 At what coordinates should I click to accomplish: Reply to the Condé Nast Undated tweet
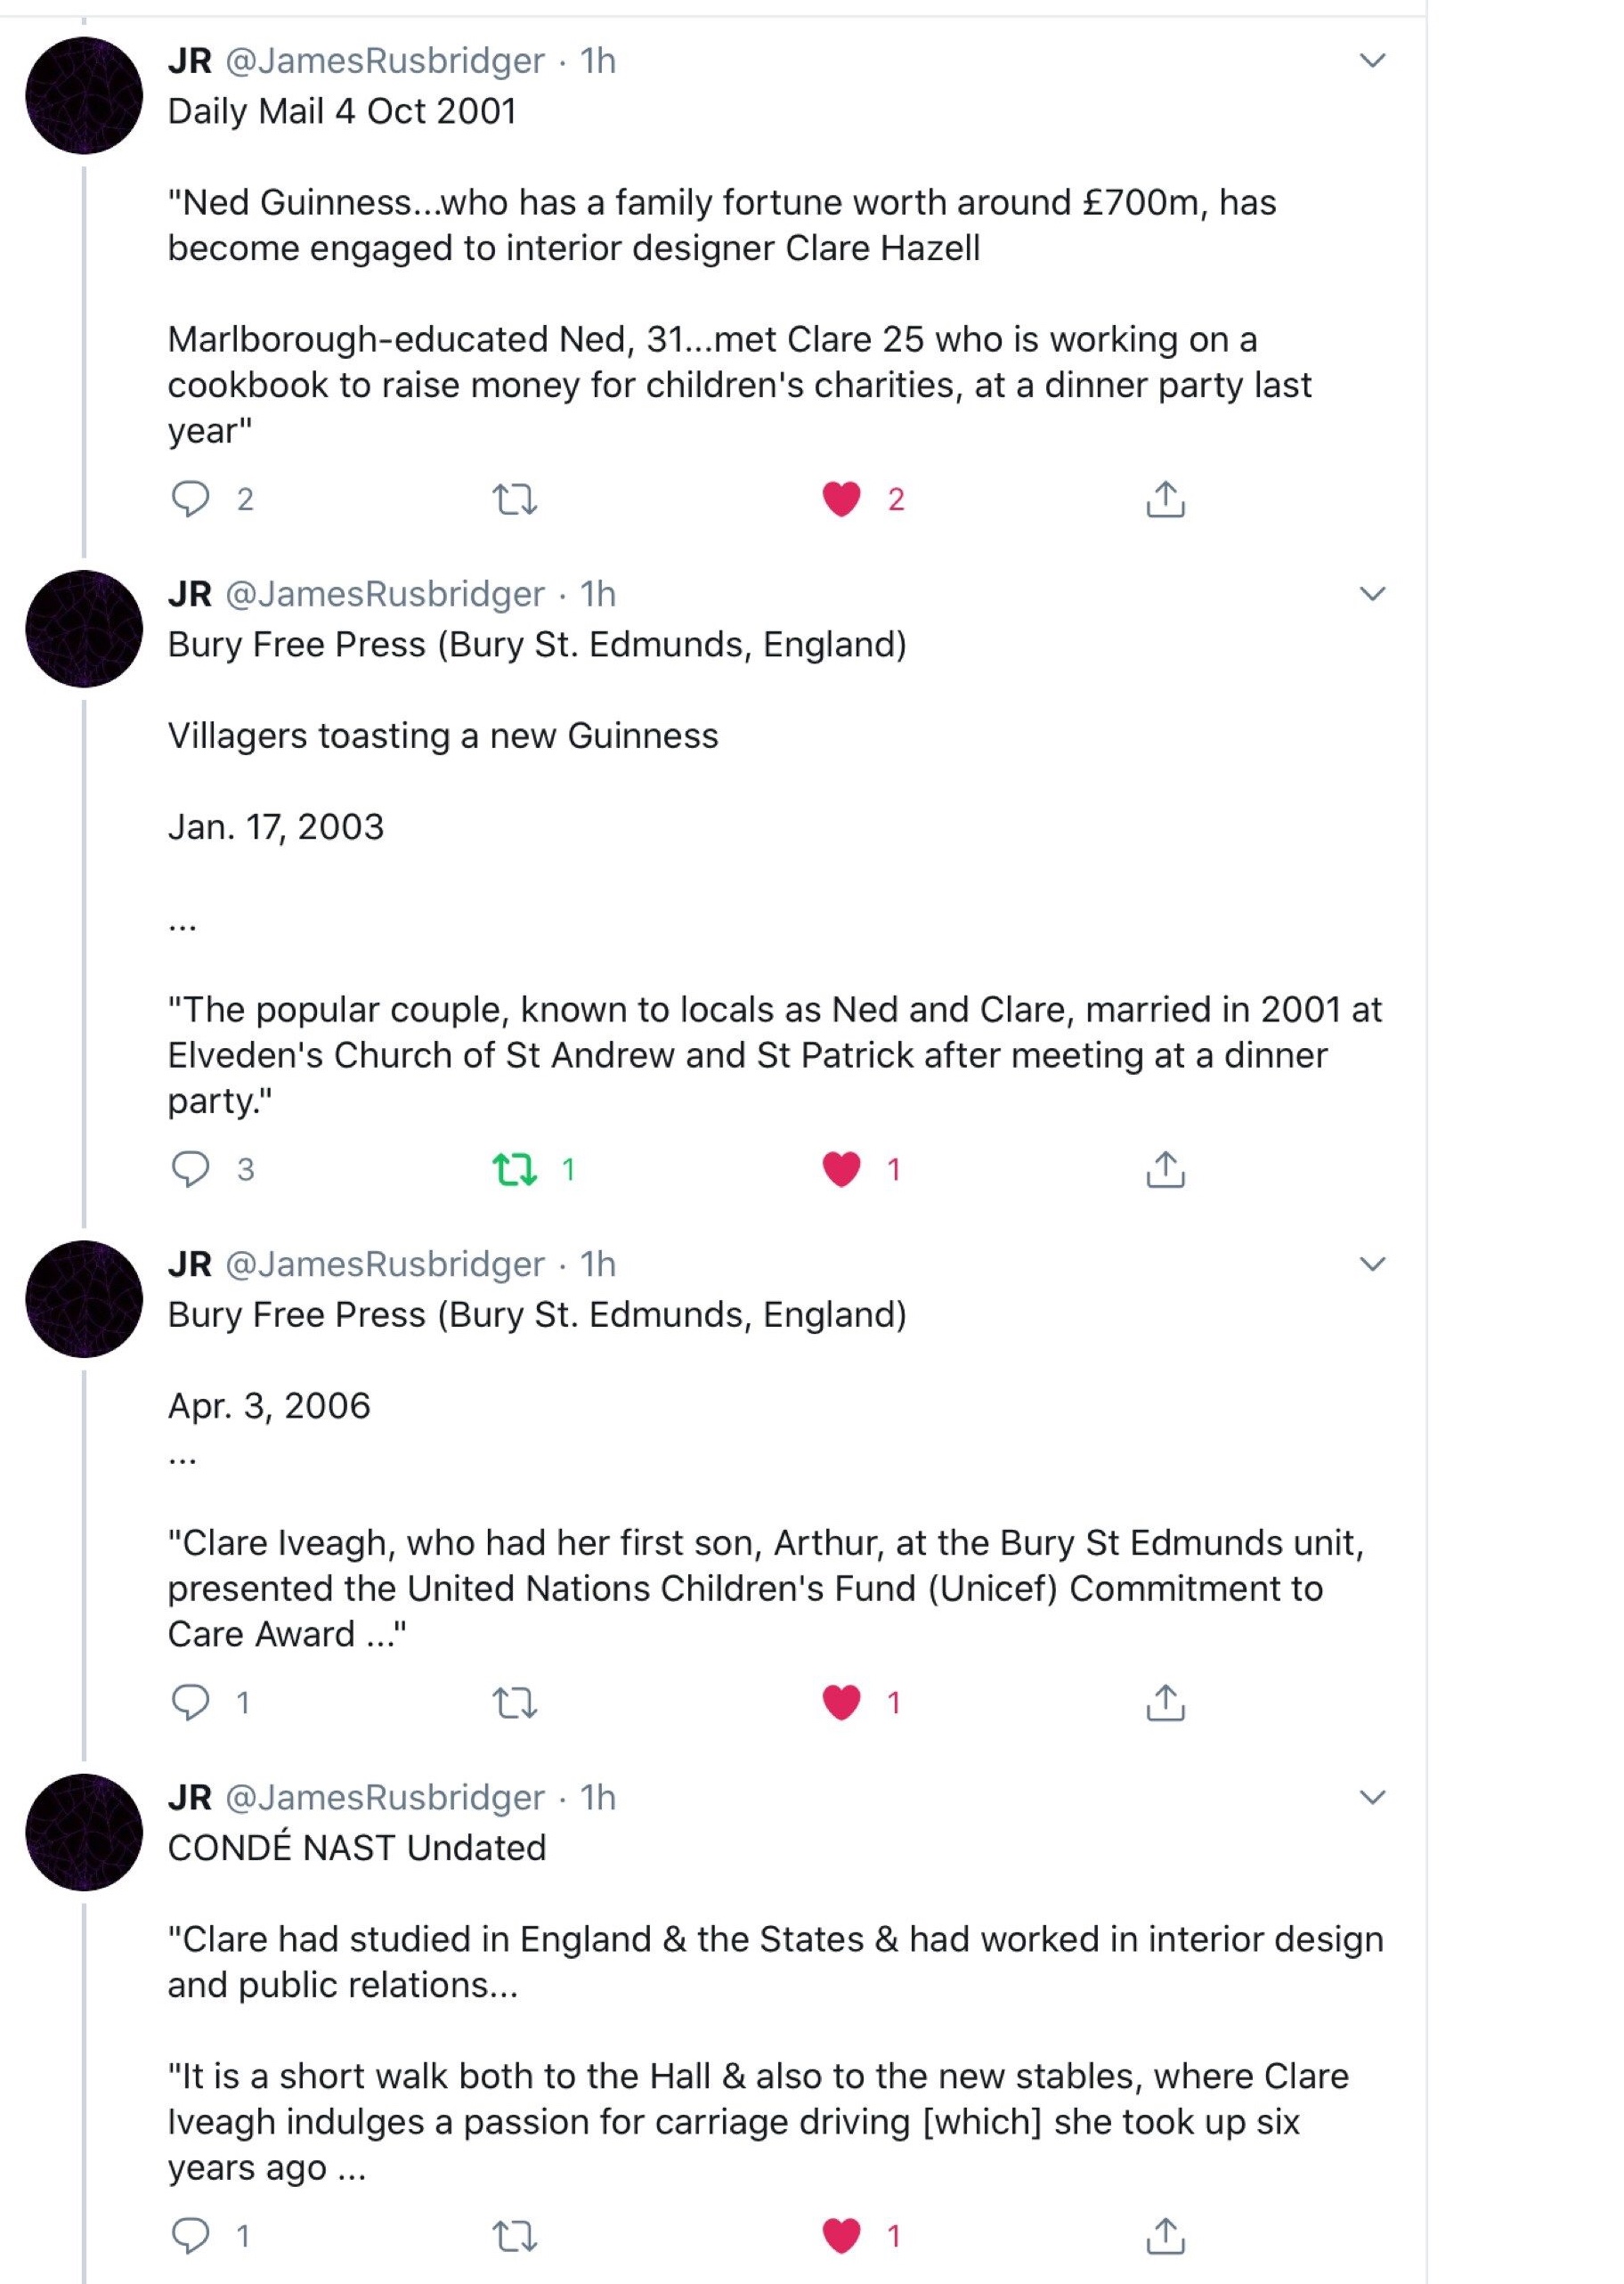190,2235
